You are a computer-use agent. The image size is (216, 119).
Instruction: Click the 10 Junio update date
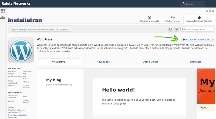tap(26, 82)
